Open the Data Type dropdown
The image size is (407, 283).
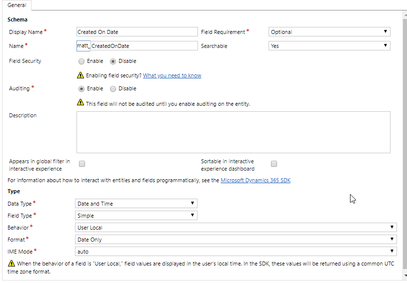pos(136,204)
